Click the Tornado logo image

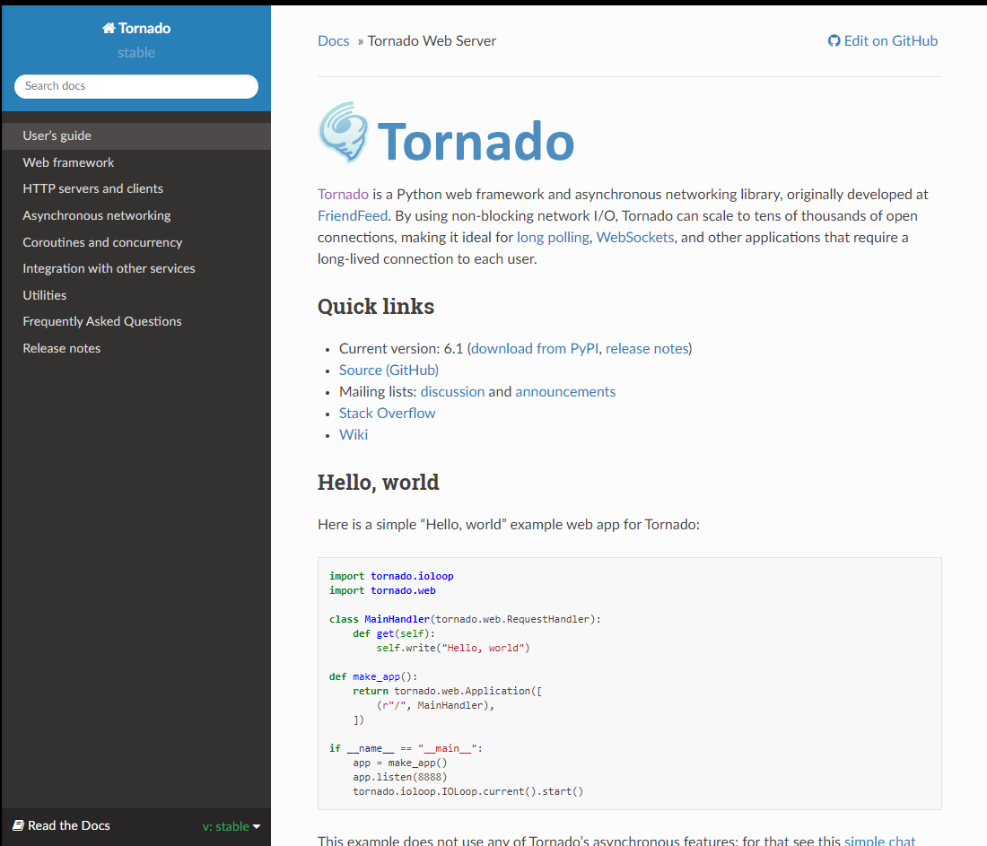point(446,133)
